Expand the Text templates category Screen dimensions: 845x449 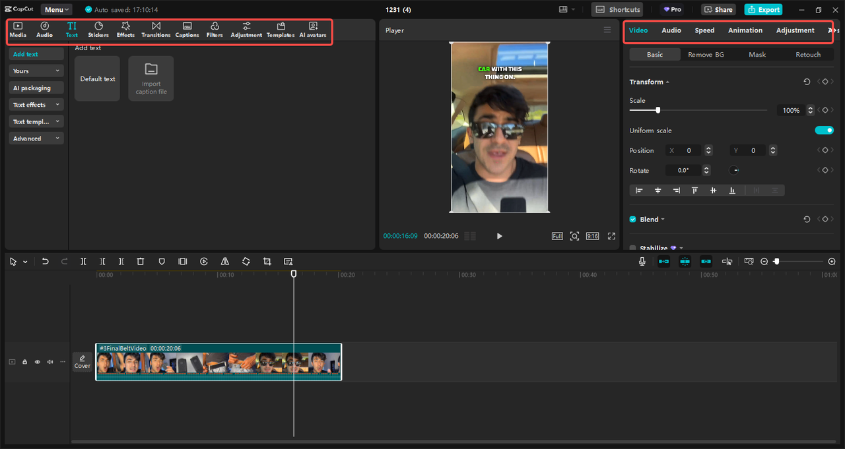[x=36, y=121]
